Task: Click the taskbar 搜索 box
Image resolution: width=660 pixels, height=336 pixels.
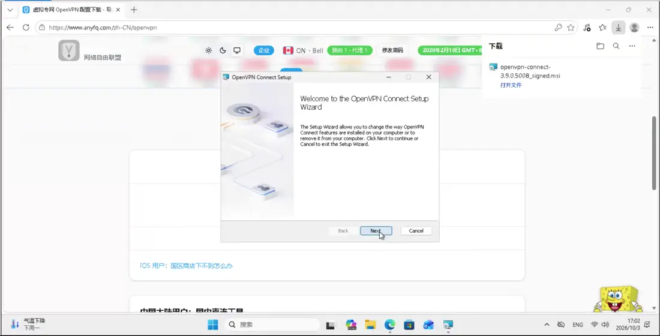Action: [x=274, y=325]
